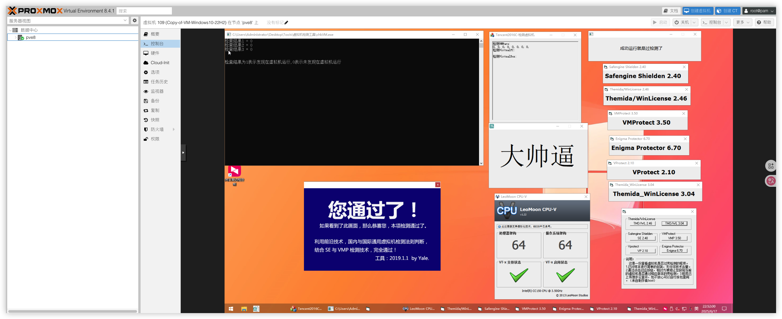782x319 pixels.
Task: Switch to Themida/WinL... taskbar item
Action: click(456, 309)
